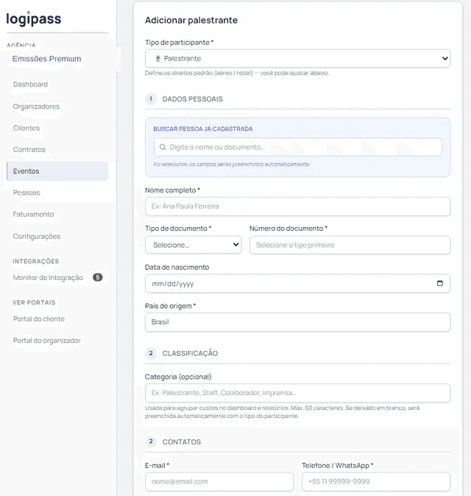Open Monitor de Integração

point(48,278)
